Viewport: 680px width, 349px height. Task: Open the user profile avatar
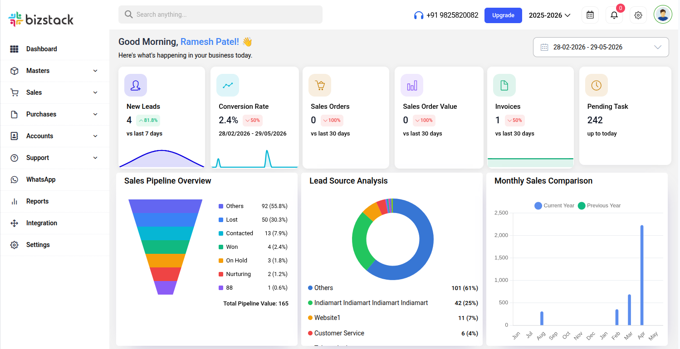(663, 15)
